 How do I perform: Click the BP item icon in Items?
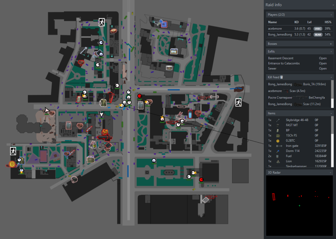pyautogui.click(x=278, y=130)
